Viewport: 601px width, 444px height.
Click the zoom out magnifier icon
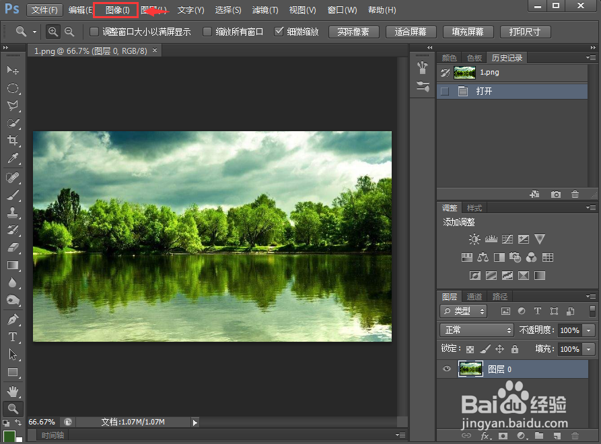(x=69, y=32)
